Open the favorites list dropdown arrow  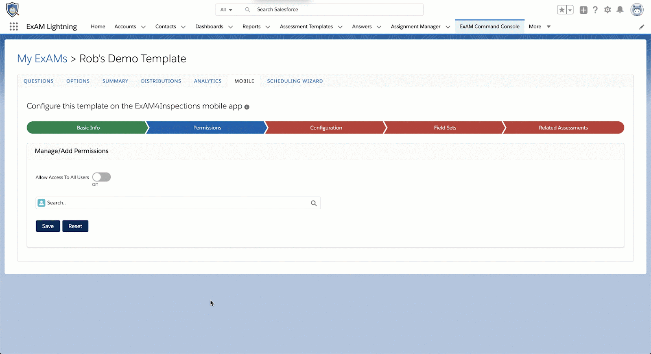[570, 10]
